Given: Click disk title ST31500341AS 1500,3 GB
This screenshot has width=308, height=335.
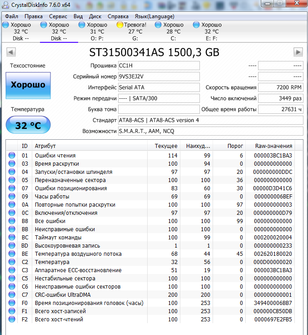Looking at the screenshot, I should point(154,52).
